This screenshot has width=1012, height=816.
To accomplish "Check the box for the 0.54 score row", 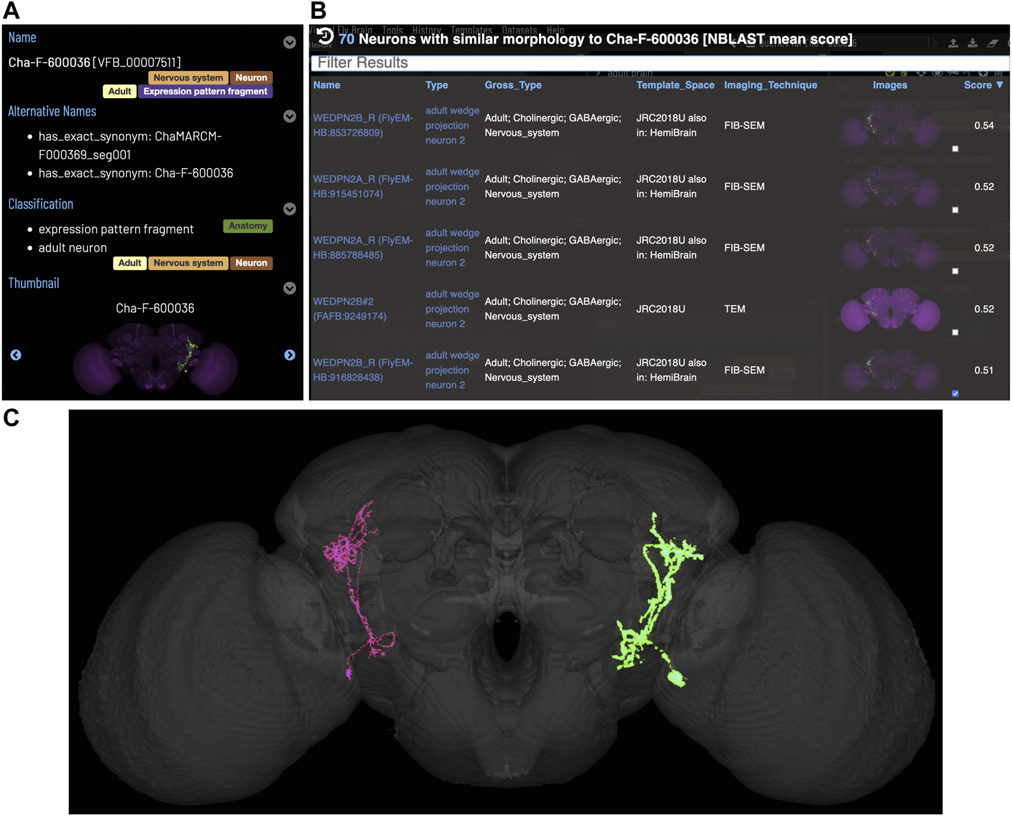I will (955, 149).
